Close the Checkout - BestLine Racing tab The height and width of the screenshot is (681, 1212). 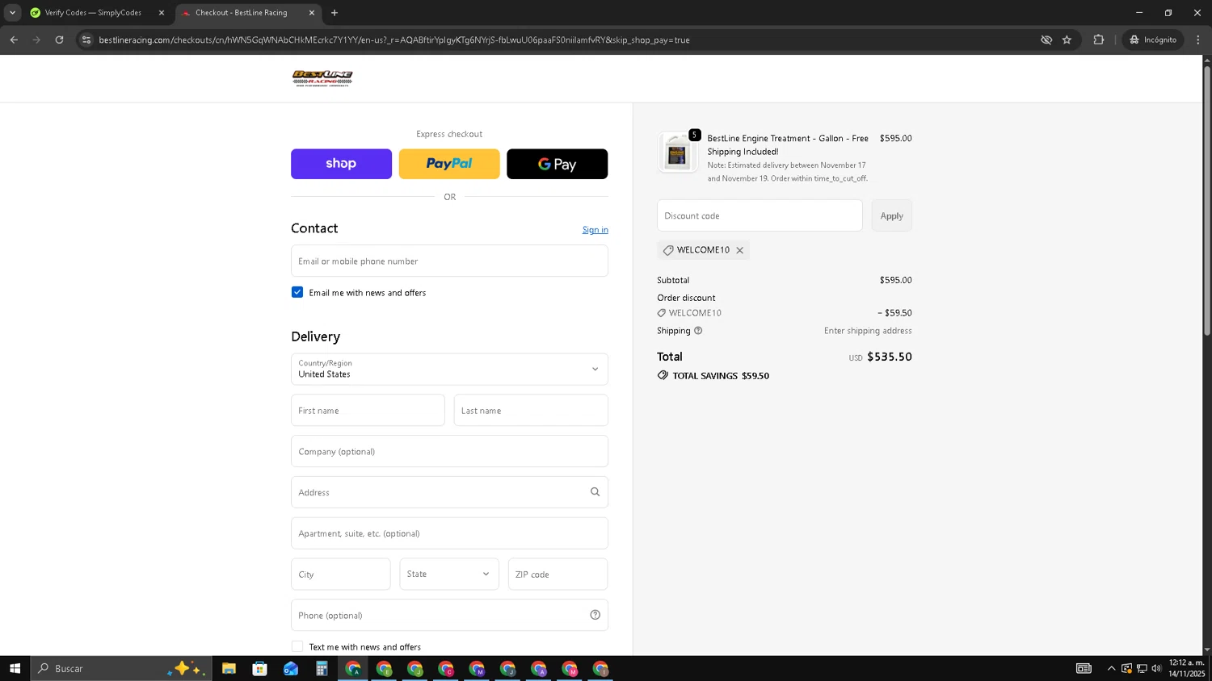(311, 13)
